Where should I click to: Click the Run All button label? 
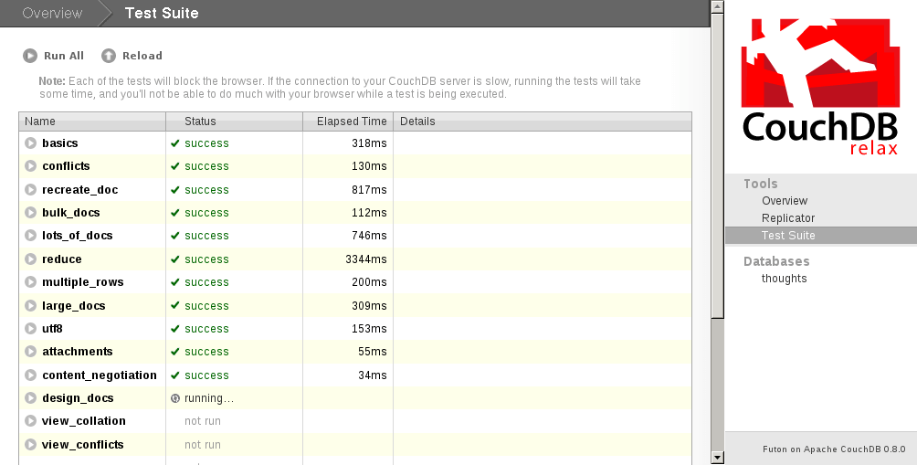pyautogui.click(x=64, y=56)
